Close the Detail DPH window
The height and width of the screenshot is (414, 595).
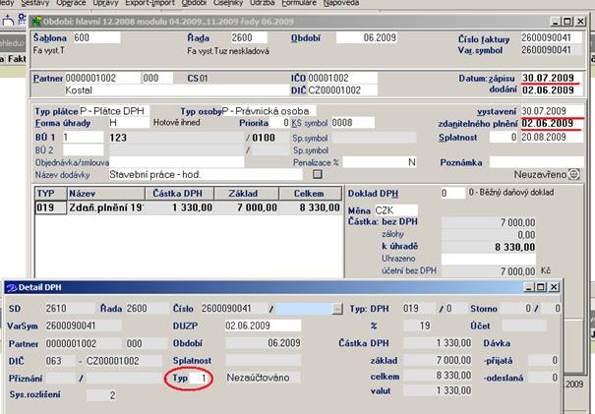coord(553,286)
